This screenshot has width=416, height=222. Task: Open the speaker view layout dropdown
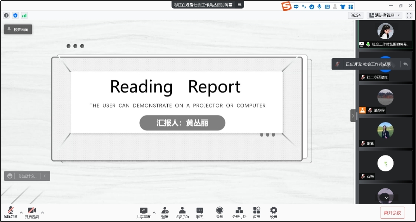[x=384, y=15]
